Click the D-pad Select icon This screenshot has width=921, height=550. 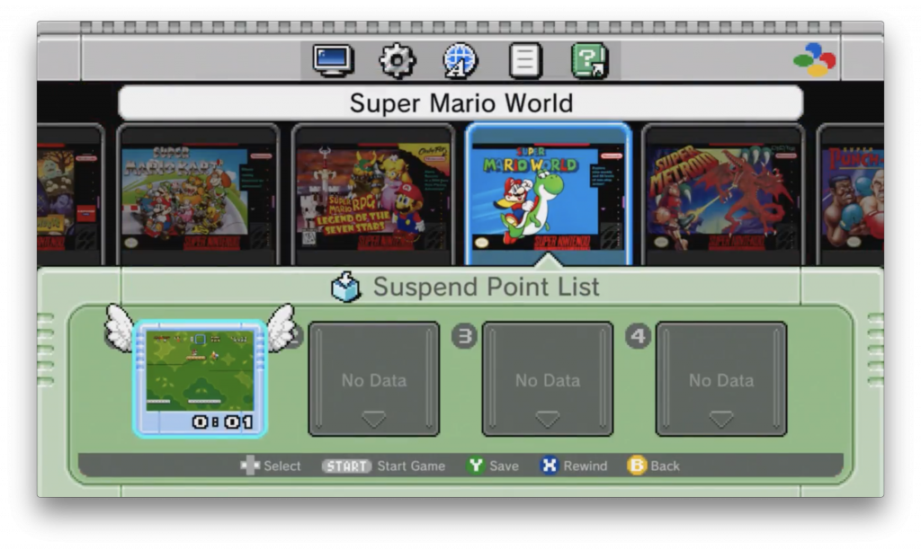pyautogui.click(x=249, y=466)
